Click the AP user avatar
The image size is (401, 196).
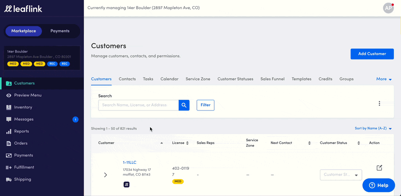(x=388, y=8)
